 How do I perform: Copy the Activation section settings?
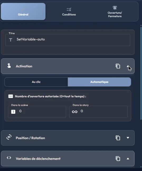click(x=118, y=66)
